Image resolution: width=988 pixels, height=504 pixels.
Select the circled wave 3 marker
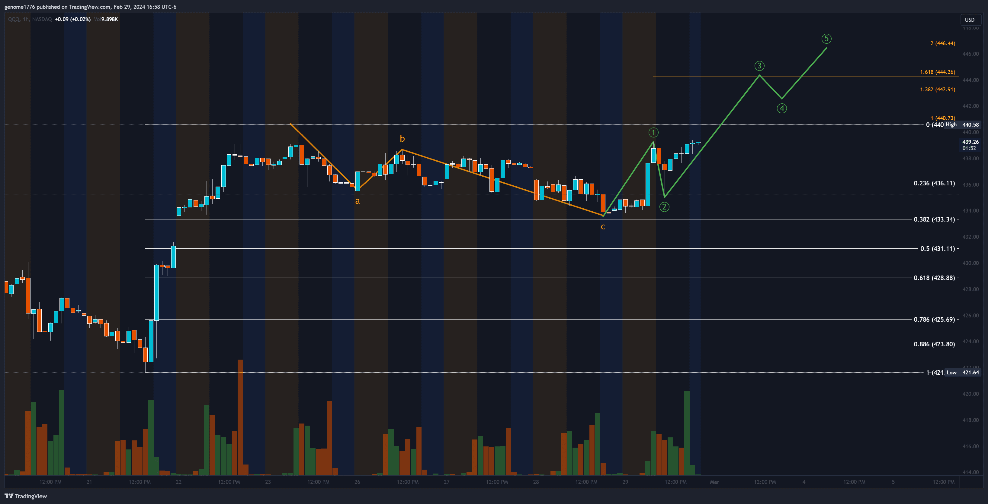coord(759,66)
